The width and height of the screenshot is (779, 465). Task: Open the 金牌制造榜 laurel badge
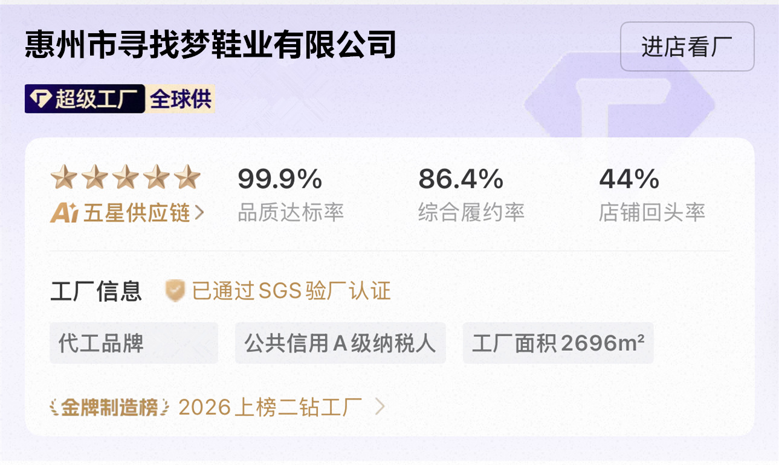[110, 407]
